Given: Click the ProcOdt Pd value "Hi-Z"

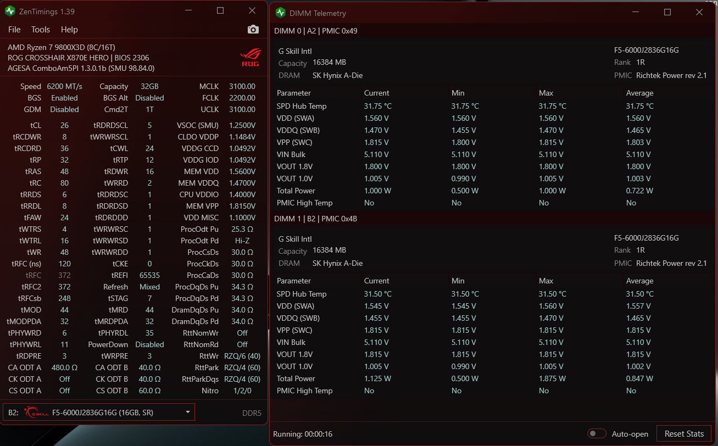Looking at the screenshot, I should [242, 241].
